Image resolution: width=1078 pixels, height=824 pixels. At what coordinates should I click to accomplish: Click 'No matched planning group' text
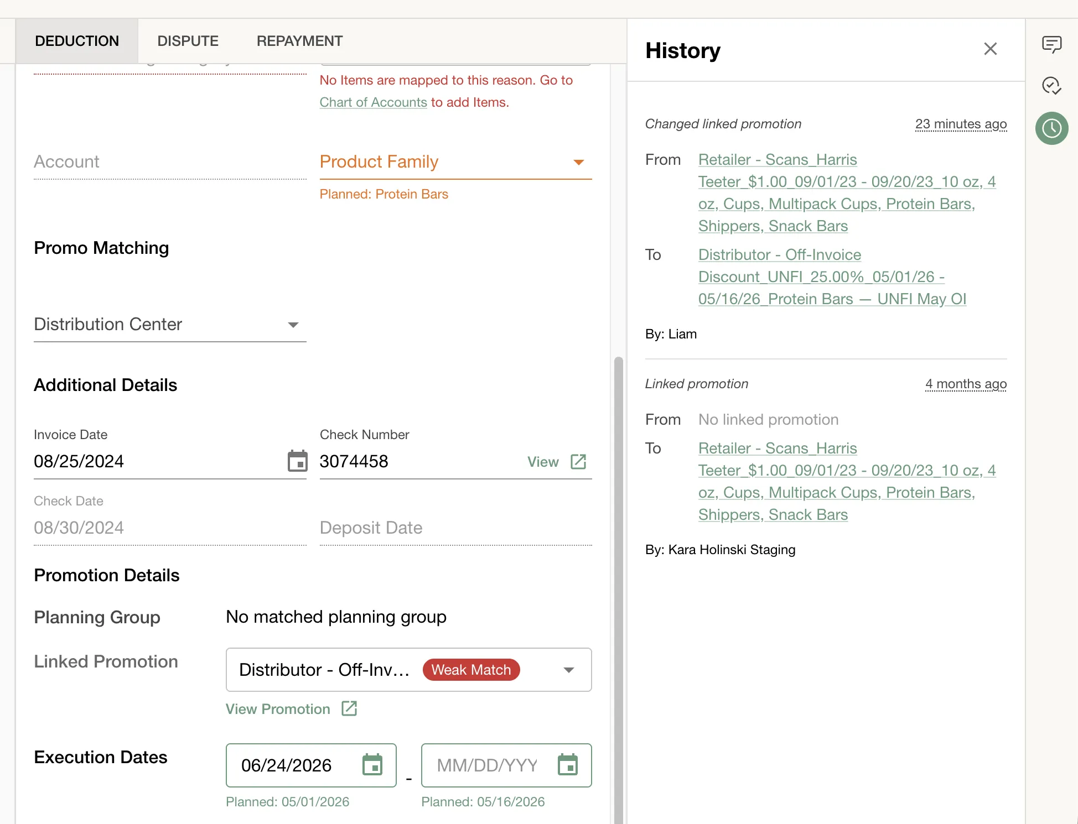336,617
